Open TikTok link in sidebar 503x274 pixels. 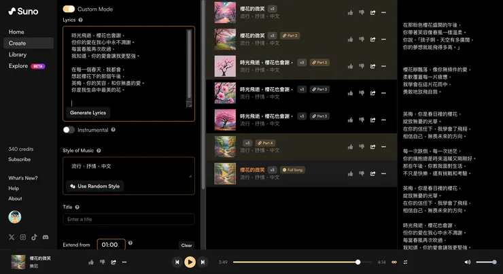pyautogui.click(x=34, y=237)
